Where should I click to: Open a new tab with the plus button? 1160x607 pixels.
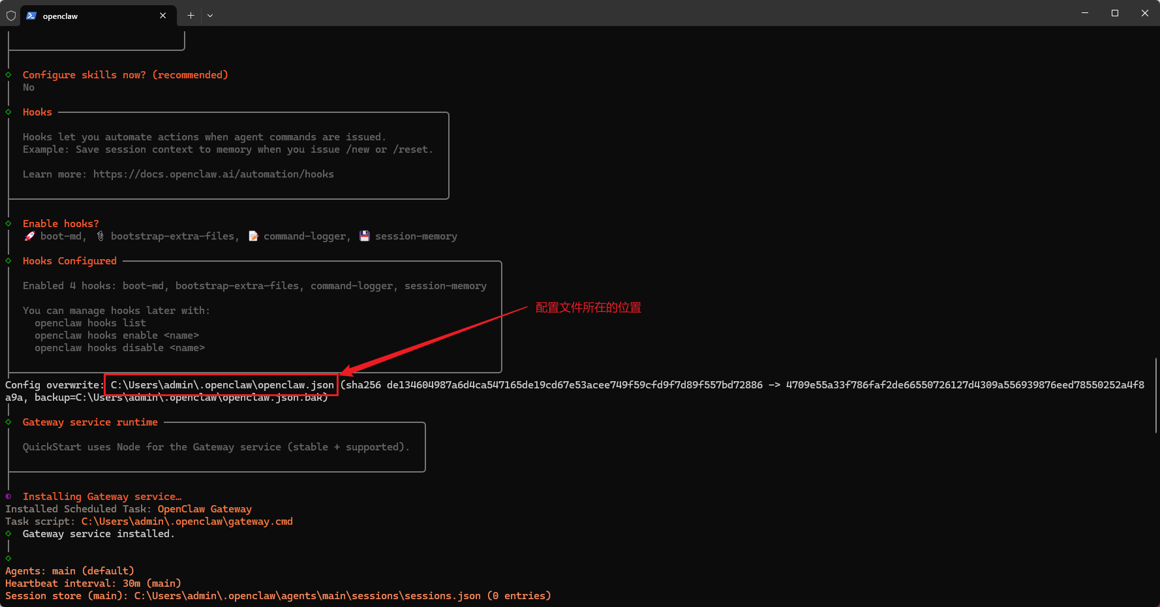(x=191, y=15)
